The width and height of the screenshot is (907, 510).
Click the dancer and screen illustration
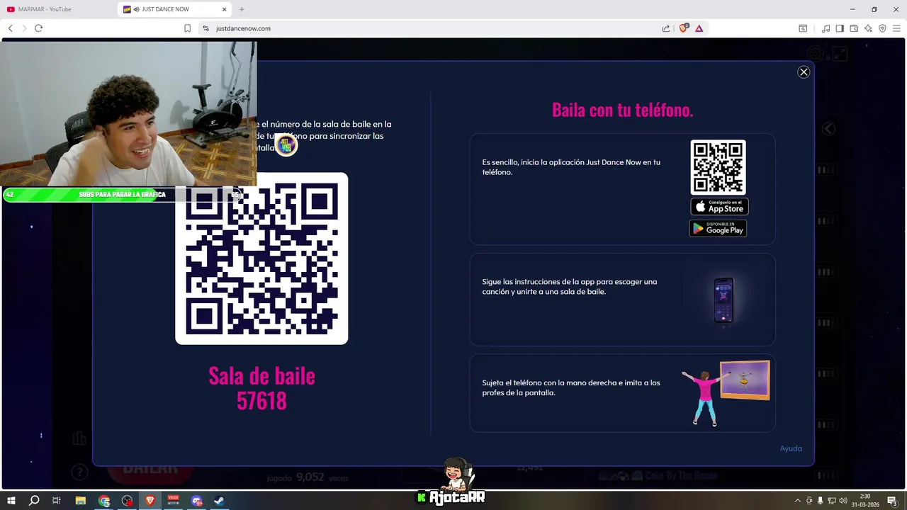pos(726,393)
